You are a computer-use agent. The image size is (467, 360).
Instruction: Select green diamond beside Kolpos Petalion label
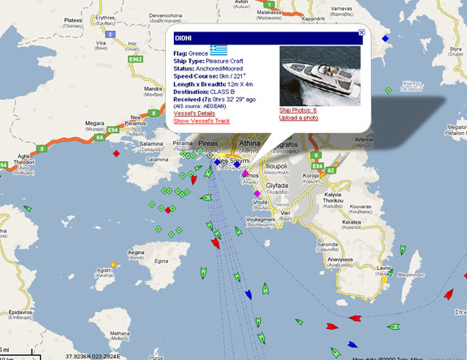coord(388,90)
